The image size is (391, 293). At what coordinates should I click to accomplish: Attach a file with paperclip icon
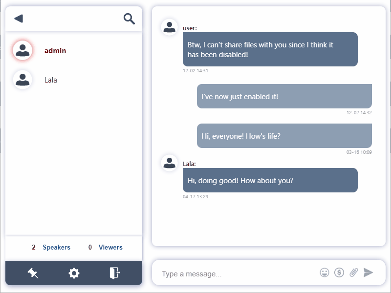click(x=354, y=272)
